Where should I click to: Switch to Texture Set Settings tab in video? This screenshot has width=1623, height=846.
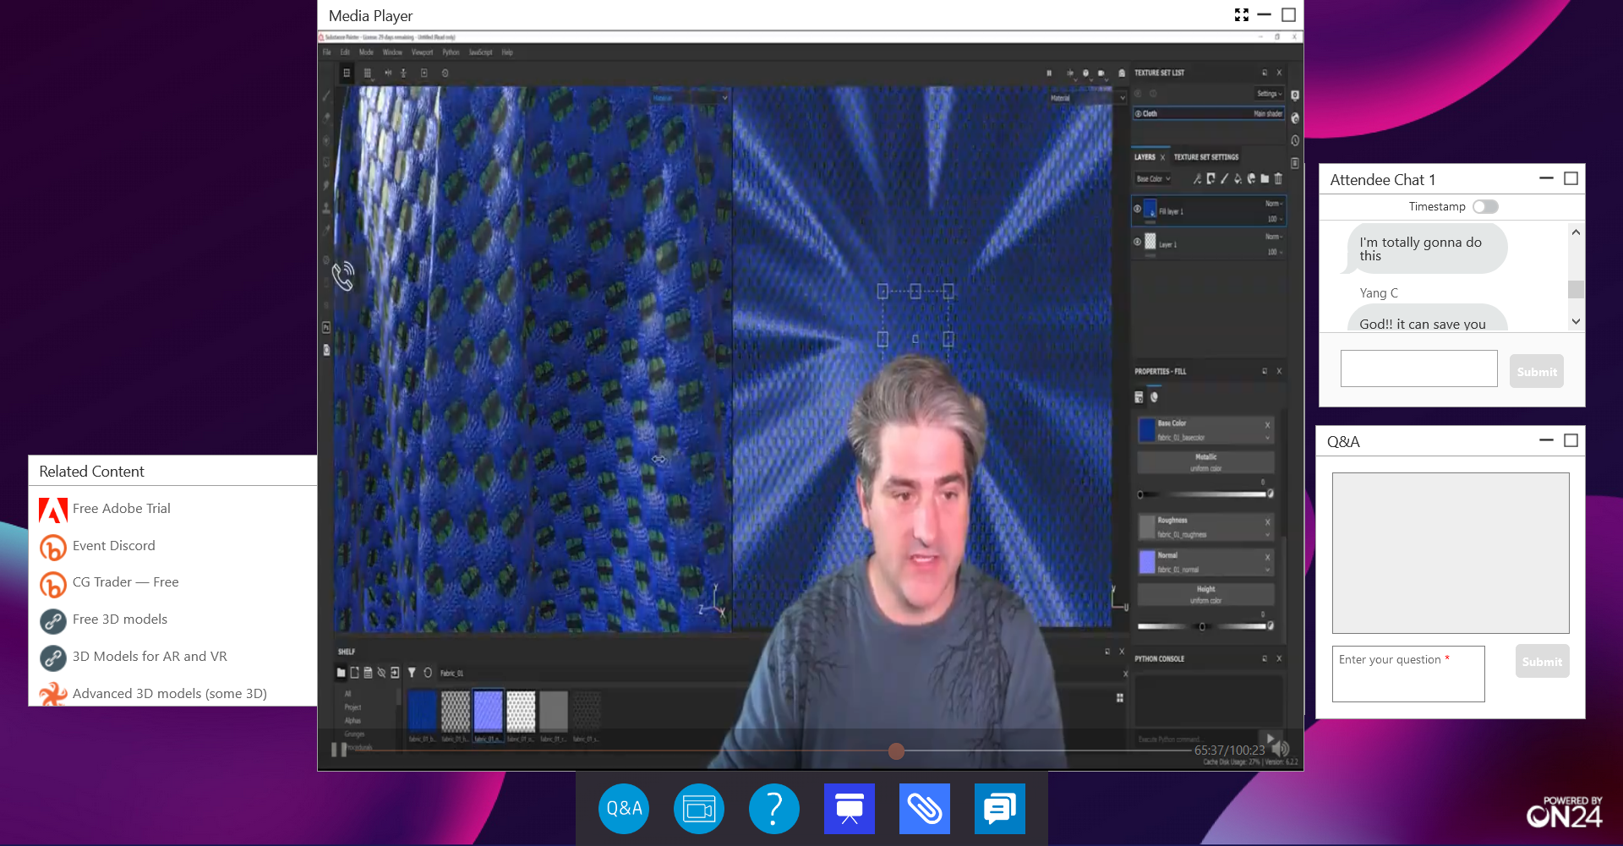tap(1206, 157)
